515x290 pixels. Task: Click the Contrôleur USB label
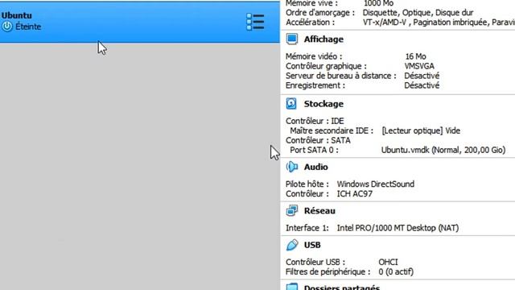click(315, 262)
